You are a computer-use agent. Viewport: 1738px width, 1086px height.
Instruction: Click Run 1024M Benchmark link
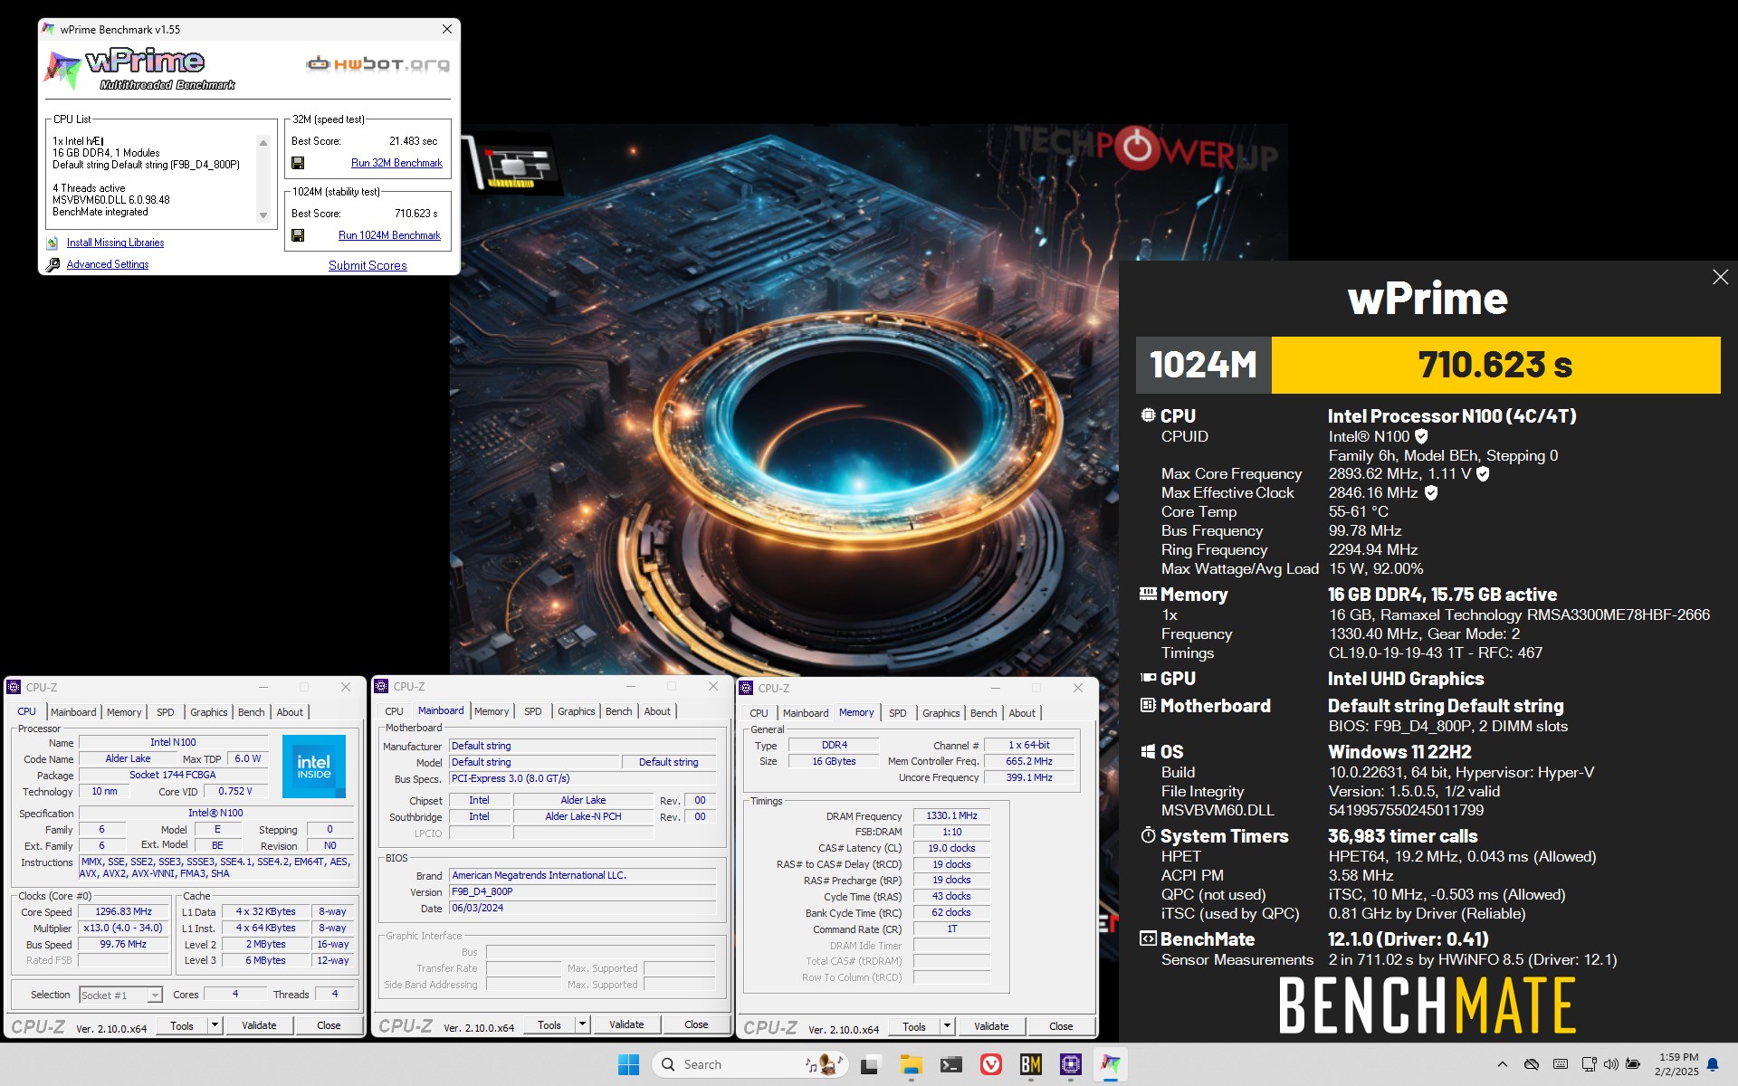[389, 235]
